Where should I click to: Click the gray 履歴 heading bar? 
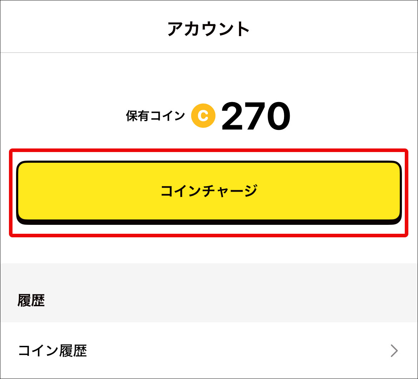(x=209, y=293)
